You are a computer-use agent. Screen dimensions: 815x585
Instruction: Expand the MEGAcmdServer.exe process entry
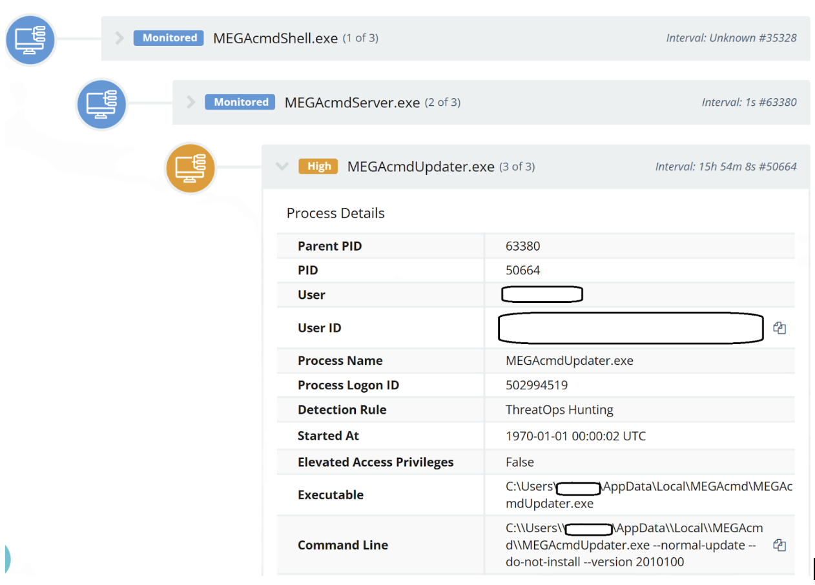click(x=191, y=101)
